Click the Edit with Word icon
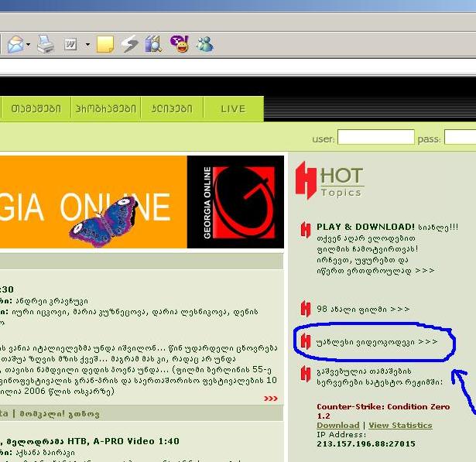The width and height of the screenshot is (476, 462). [70, 45]
